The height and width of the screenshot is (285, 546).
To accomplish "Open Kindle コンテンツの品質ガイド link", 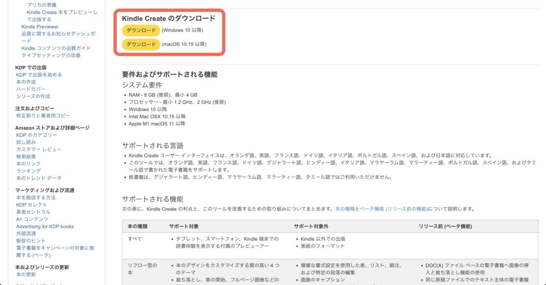I will coord(55,48).
